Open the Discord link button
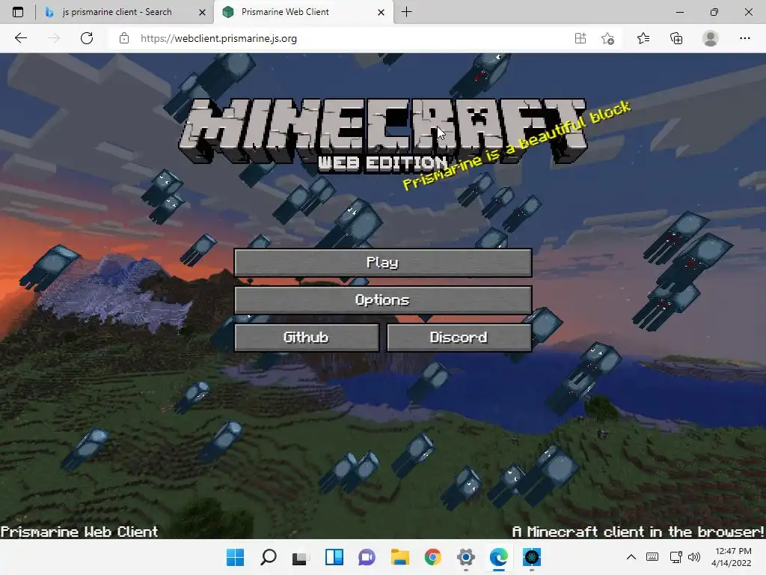The width and height of the screenshot is (766, 575). tap(459, 338)
